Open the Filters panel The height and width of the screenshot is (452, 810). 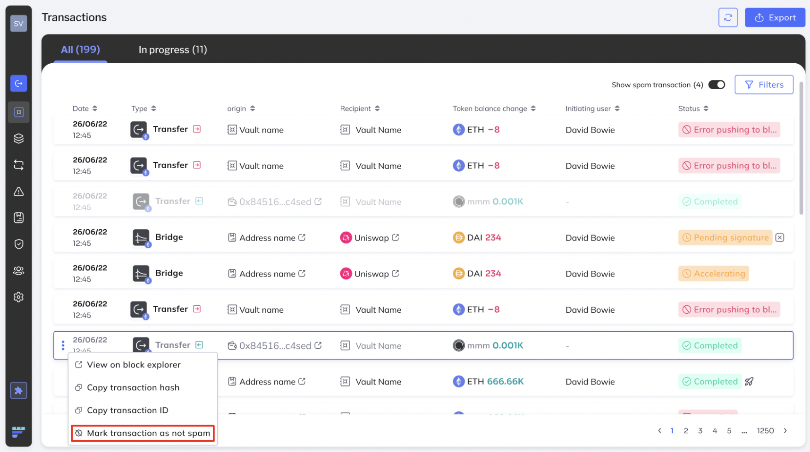[x=764, y=84]
